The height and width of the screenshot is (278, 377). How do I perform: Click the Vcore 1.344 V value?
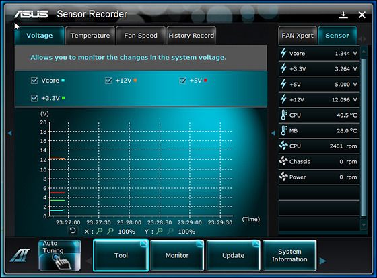click(346, 54)
